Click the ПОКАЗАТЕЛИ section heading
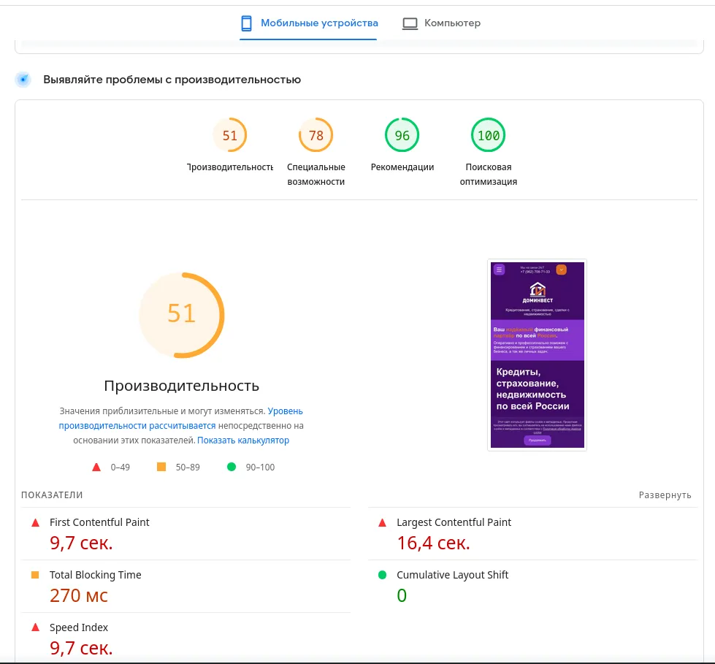The height and width of the screenshot is (664, 715). pos(52,495)
